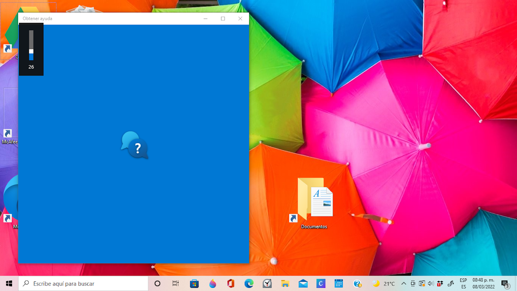Open File Explorer from the taskbar

pyautogui.click(x=285, y=283)
